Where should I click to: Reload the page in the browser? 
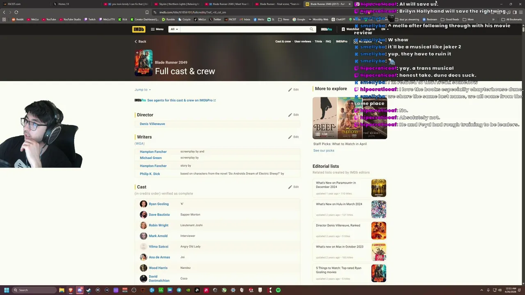click(x=16, y=12)
